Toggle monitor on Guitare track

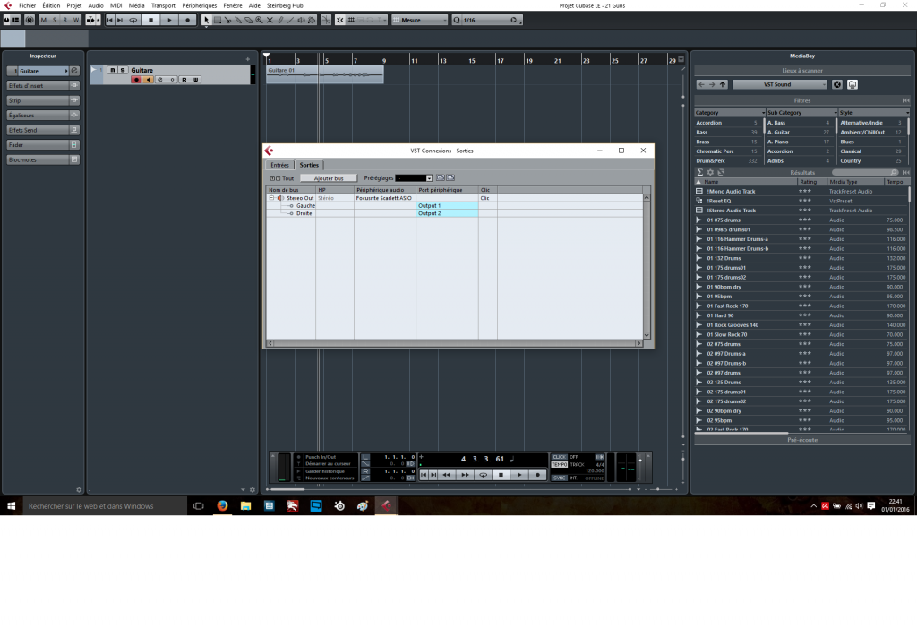(x=148, y=80)
